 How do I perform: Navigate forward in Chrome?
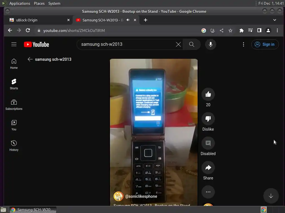(x=19, y=31)
